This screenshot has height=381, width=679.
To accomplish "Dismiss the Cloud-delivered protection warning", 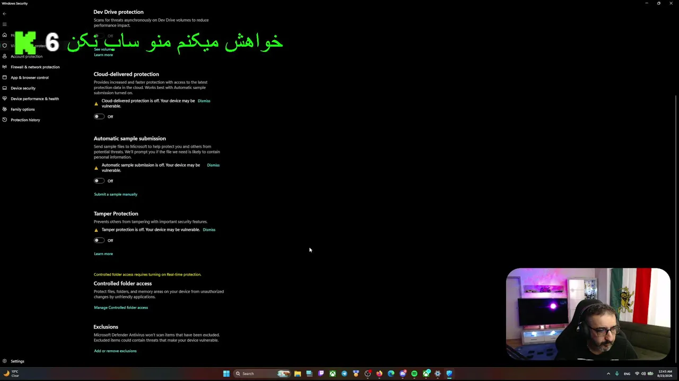I will pos(204,101).
